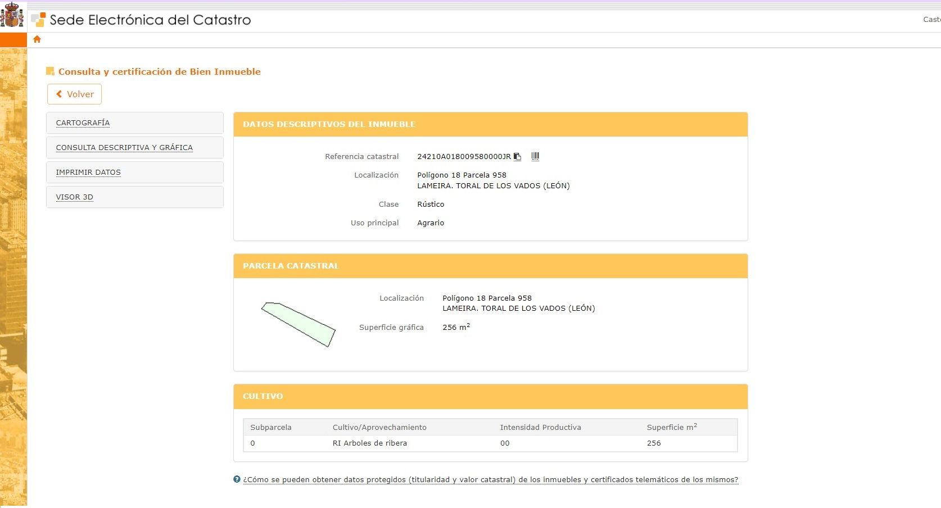Viewport: 941px width, 508px height.
Task: Click the barcode icon next to the reference
Action: [x=535, y=156]
